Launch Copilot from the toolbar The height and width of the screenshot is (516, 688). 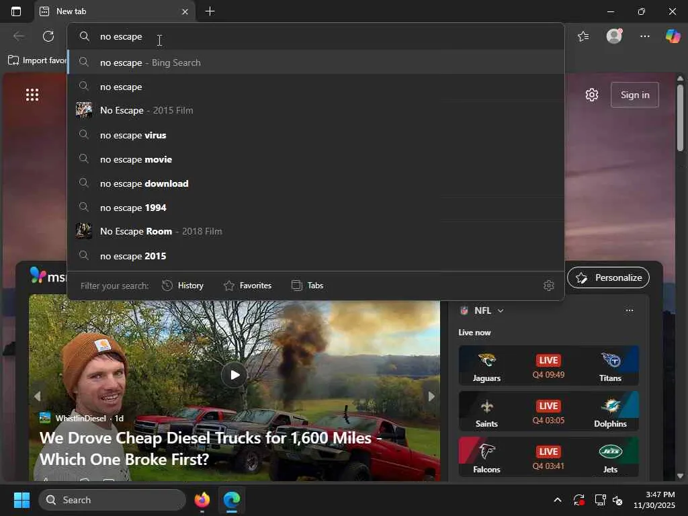[673, 36]
